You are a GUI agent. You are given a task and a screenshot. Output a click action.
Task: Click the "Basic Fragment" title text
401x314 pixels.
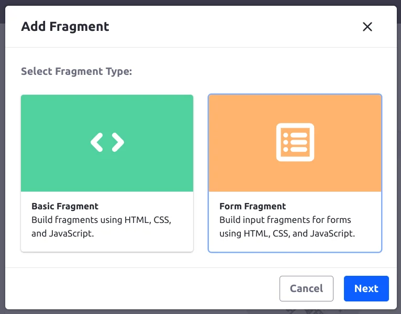[x=65, y=206]
